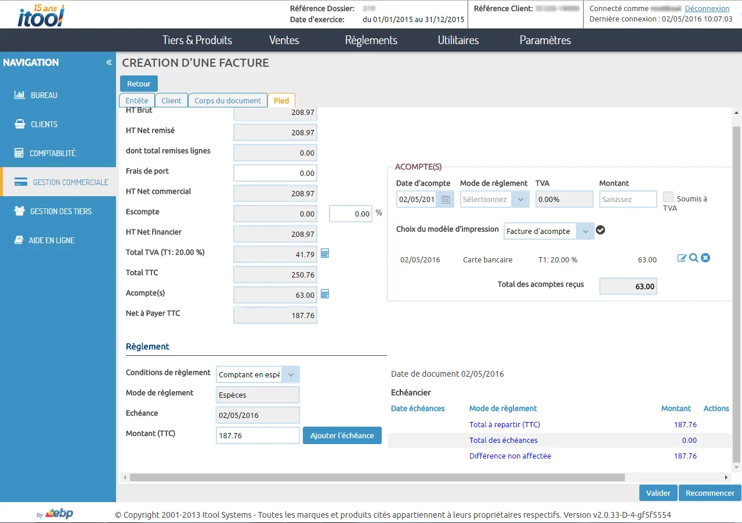Viewport: 742px width, 523px height.
Task: Open the Règlements menu
Action: pyautogui.click(x=371, y=40)
